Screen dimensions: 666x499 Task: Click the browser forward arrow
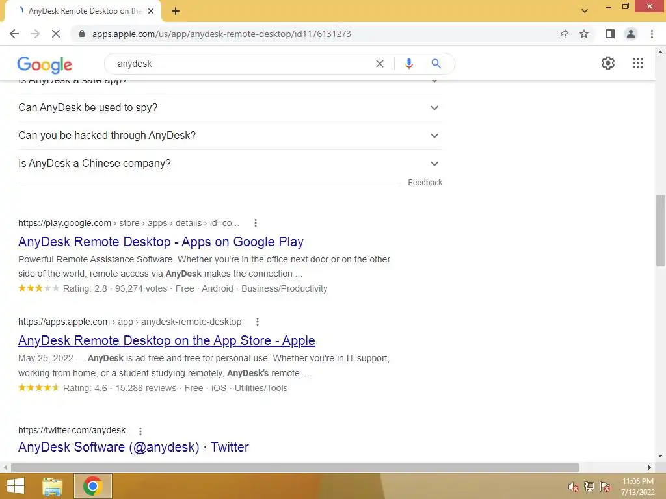(x=35, y=34)
